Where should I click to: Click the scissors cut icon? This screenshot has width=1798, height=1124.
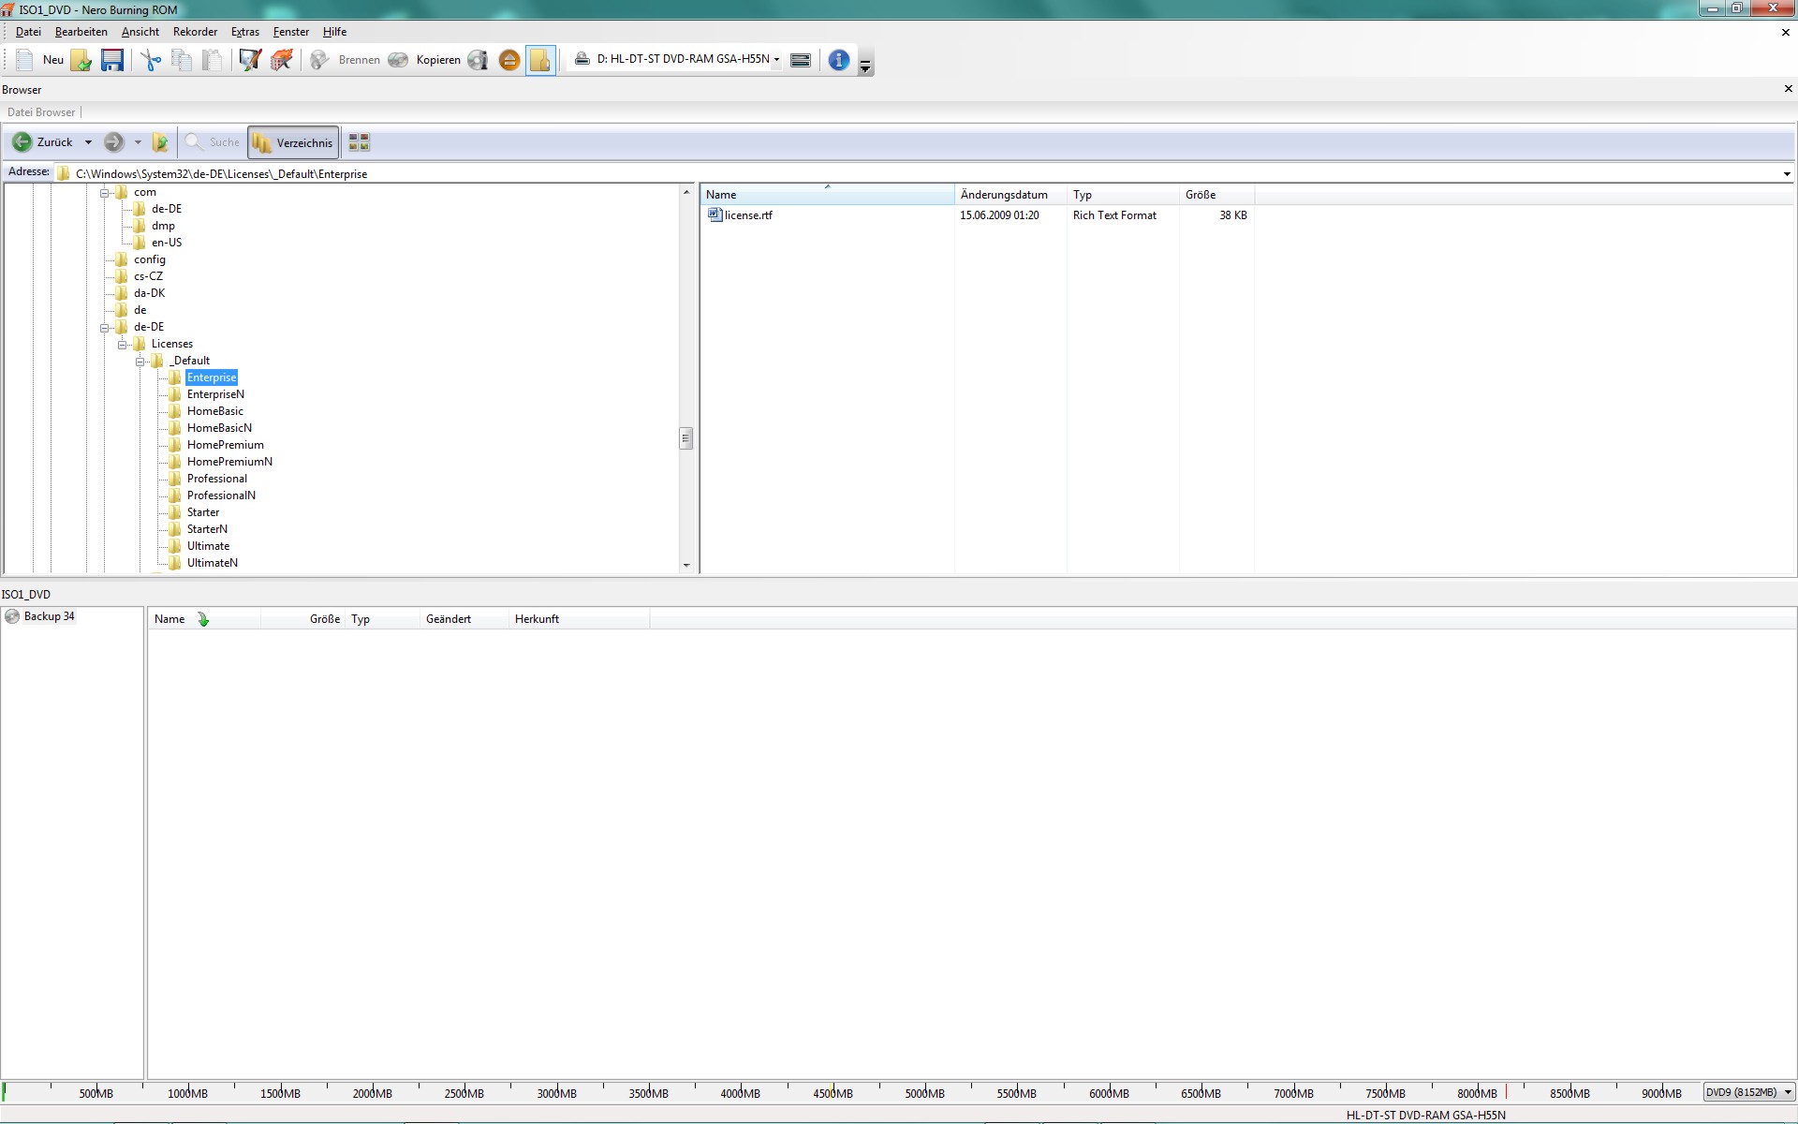point(151,60)
